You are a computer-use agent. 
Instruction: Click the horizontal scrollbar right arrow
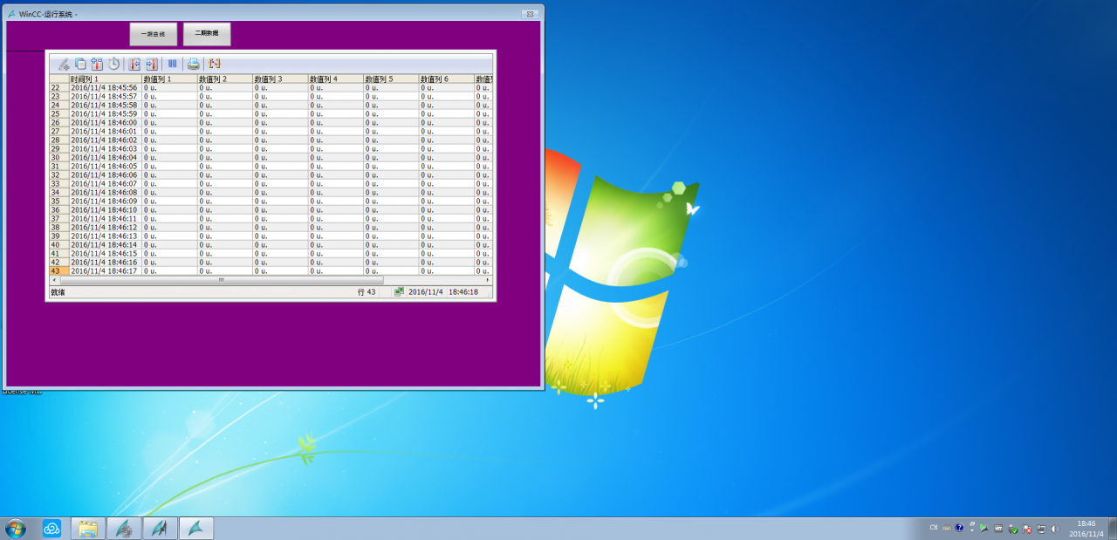point(488,280)
